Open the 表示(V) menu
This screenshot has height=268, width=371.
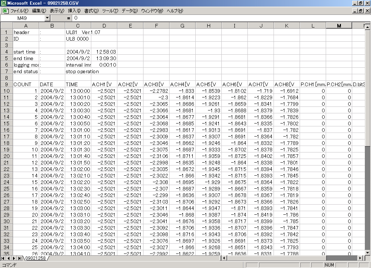point(57,11)
